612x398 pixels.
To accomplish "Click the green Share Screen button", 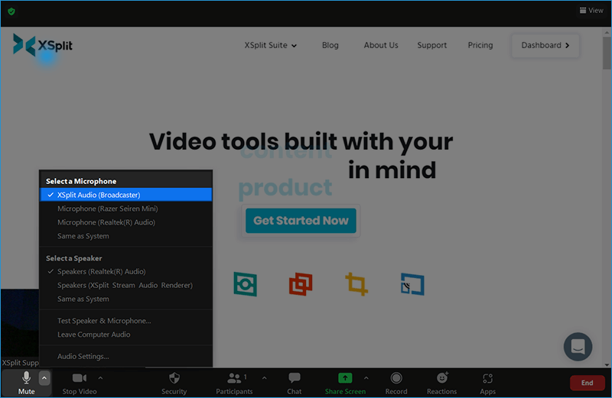I will (345, 383).
